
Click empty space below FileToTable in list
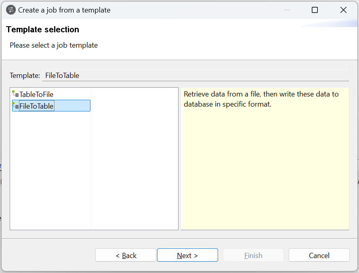50,170
